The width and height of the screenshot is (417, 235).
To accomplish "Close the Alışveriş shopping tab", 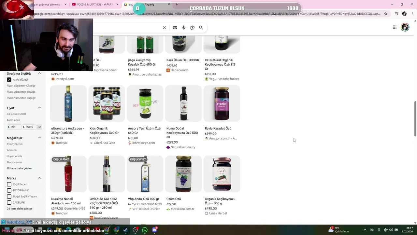I will 169,5.
